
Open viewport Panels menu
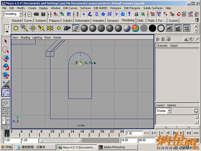click(57, 37)
